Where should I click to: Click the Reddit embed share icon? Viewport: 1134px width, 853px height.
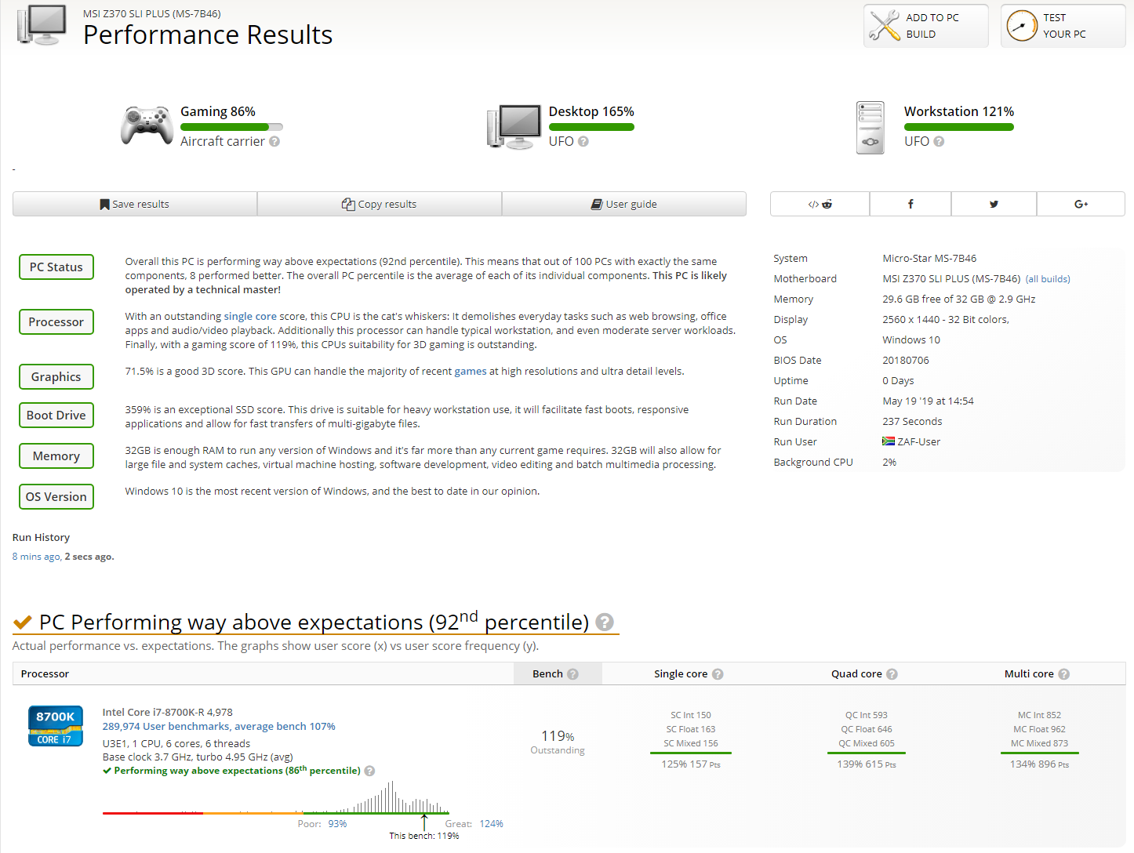point(820,204)
